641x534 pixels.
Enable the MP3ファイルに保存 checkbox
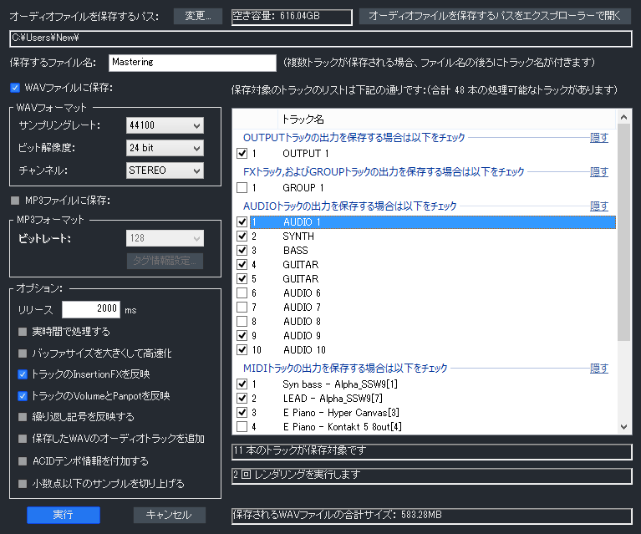pyautogui.click(x=15, y=201)
